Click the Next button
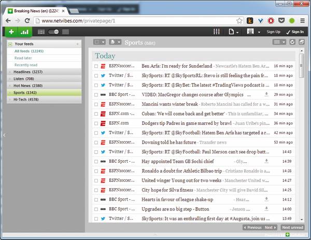The width and height of the screenshot is (311, 240). click(x=270, y=228)
